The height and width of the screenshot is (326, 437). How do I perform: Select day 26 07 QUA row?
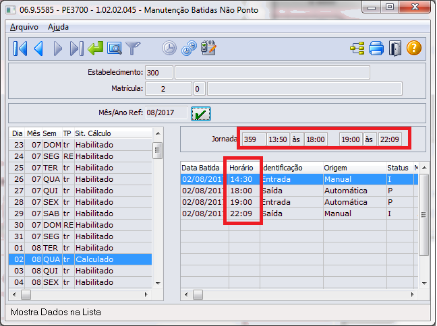coord(80,179)
